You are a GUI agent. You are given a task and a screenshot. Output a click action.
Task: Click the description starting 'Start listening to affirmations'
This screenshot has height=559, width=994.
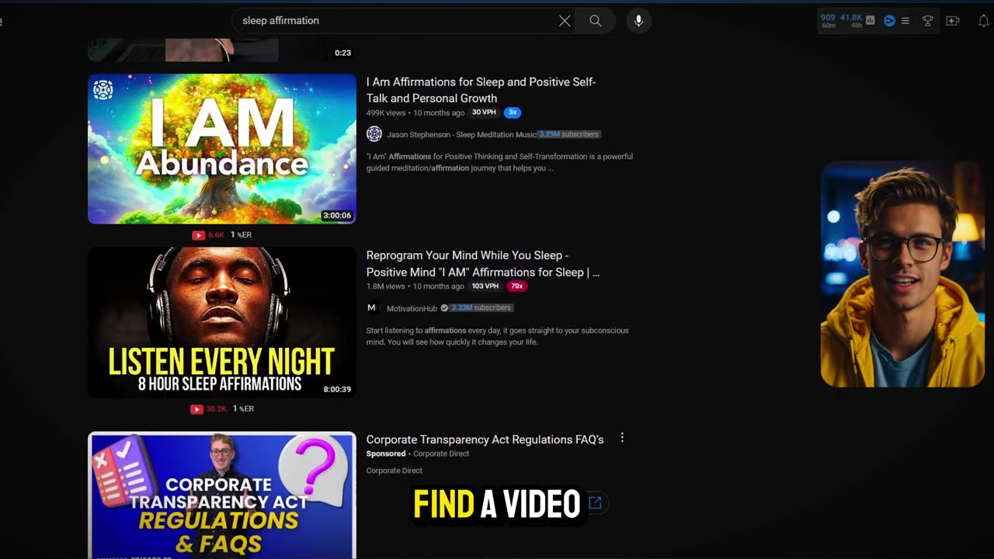click(x=498, y=336)
